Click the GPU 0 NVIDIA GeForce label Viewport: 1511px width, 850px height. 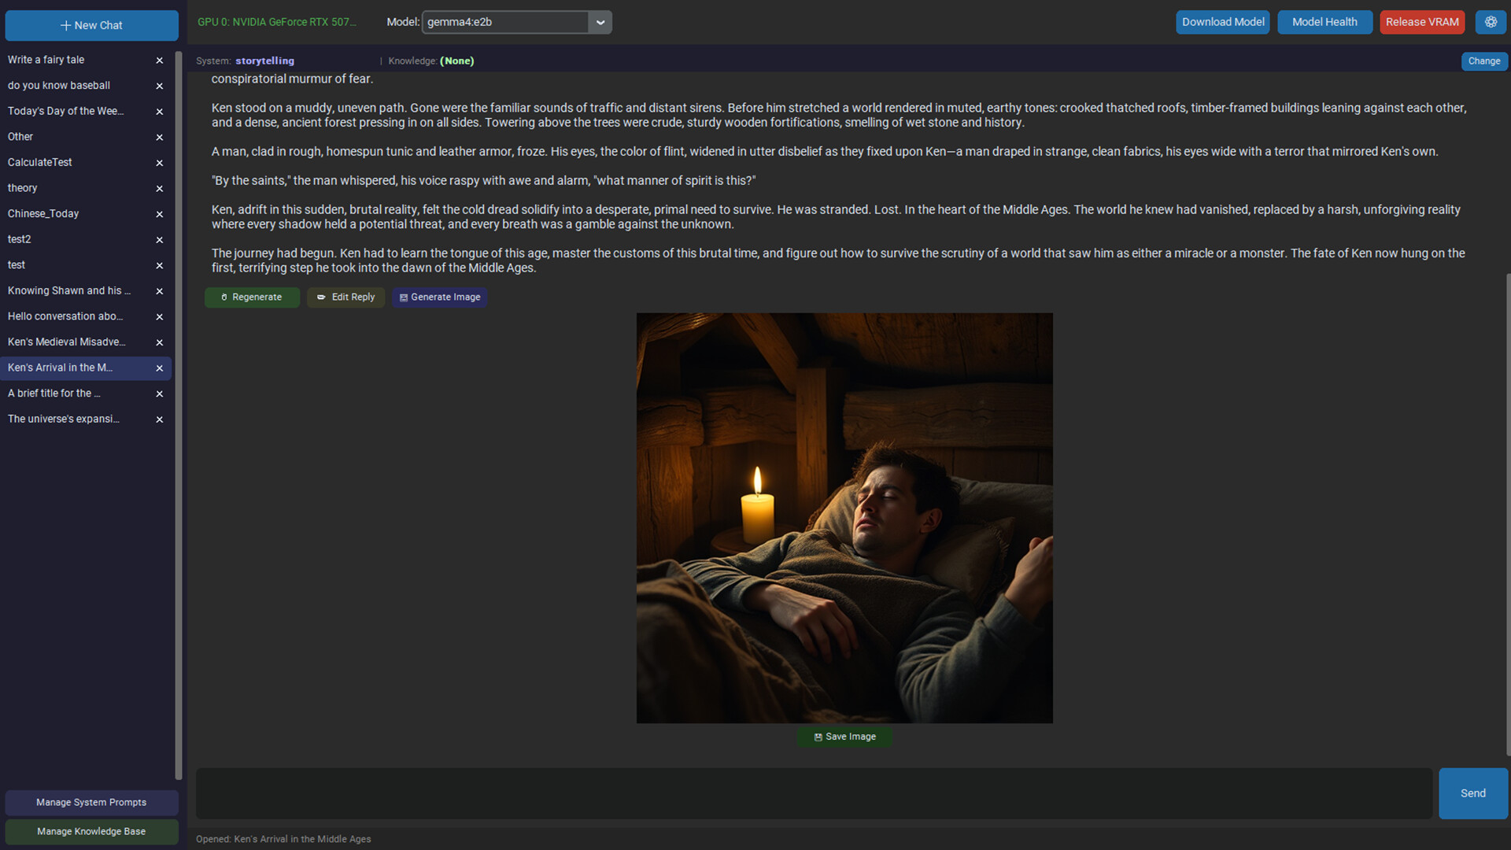point(276,22)
